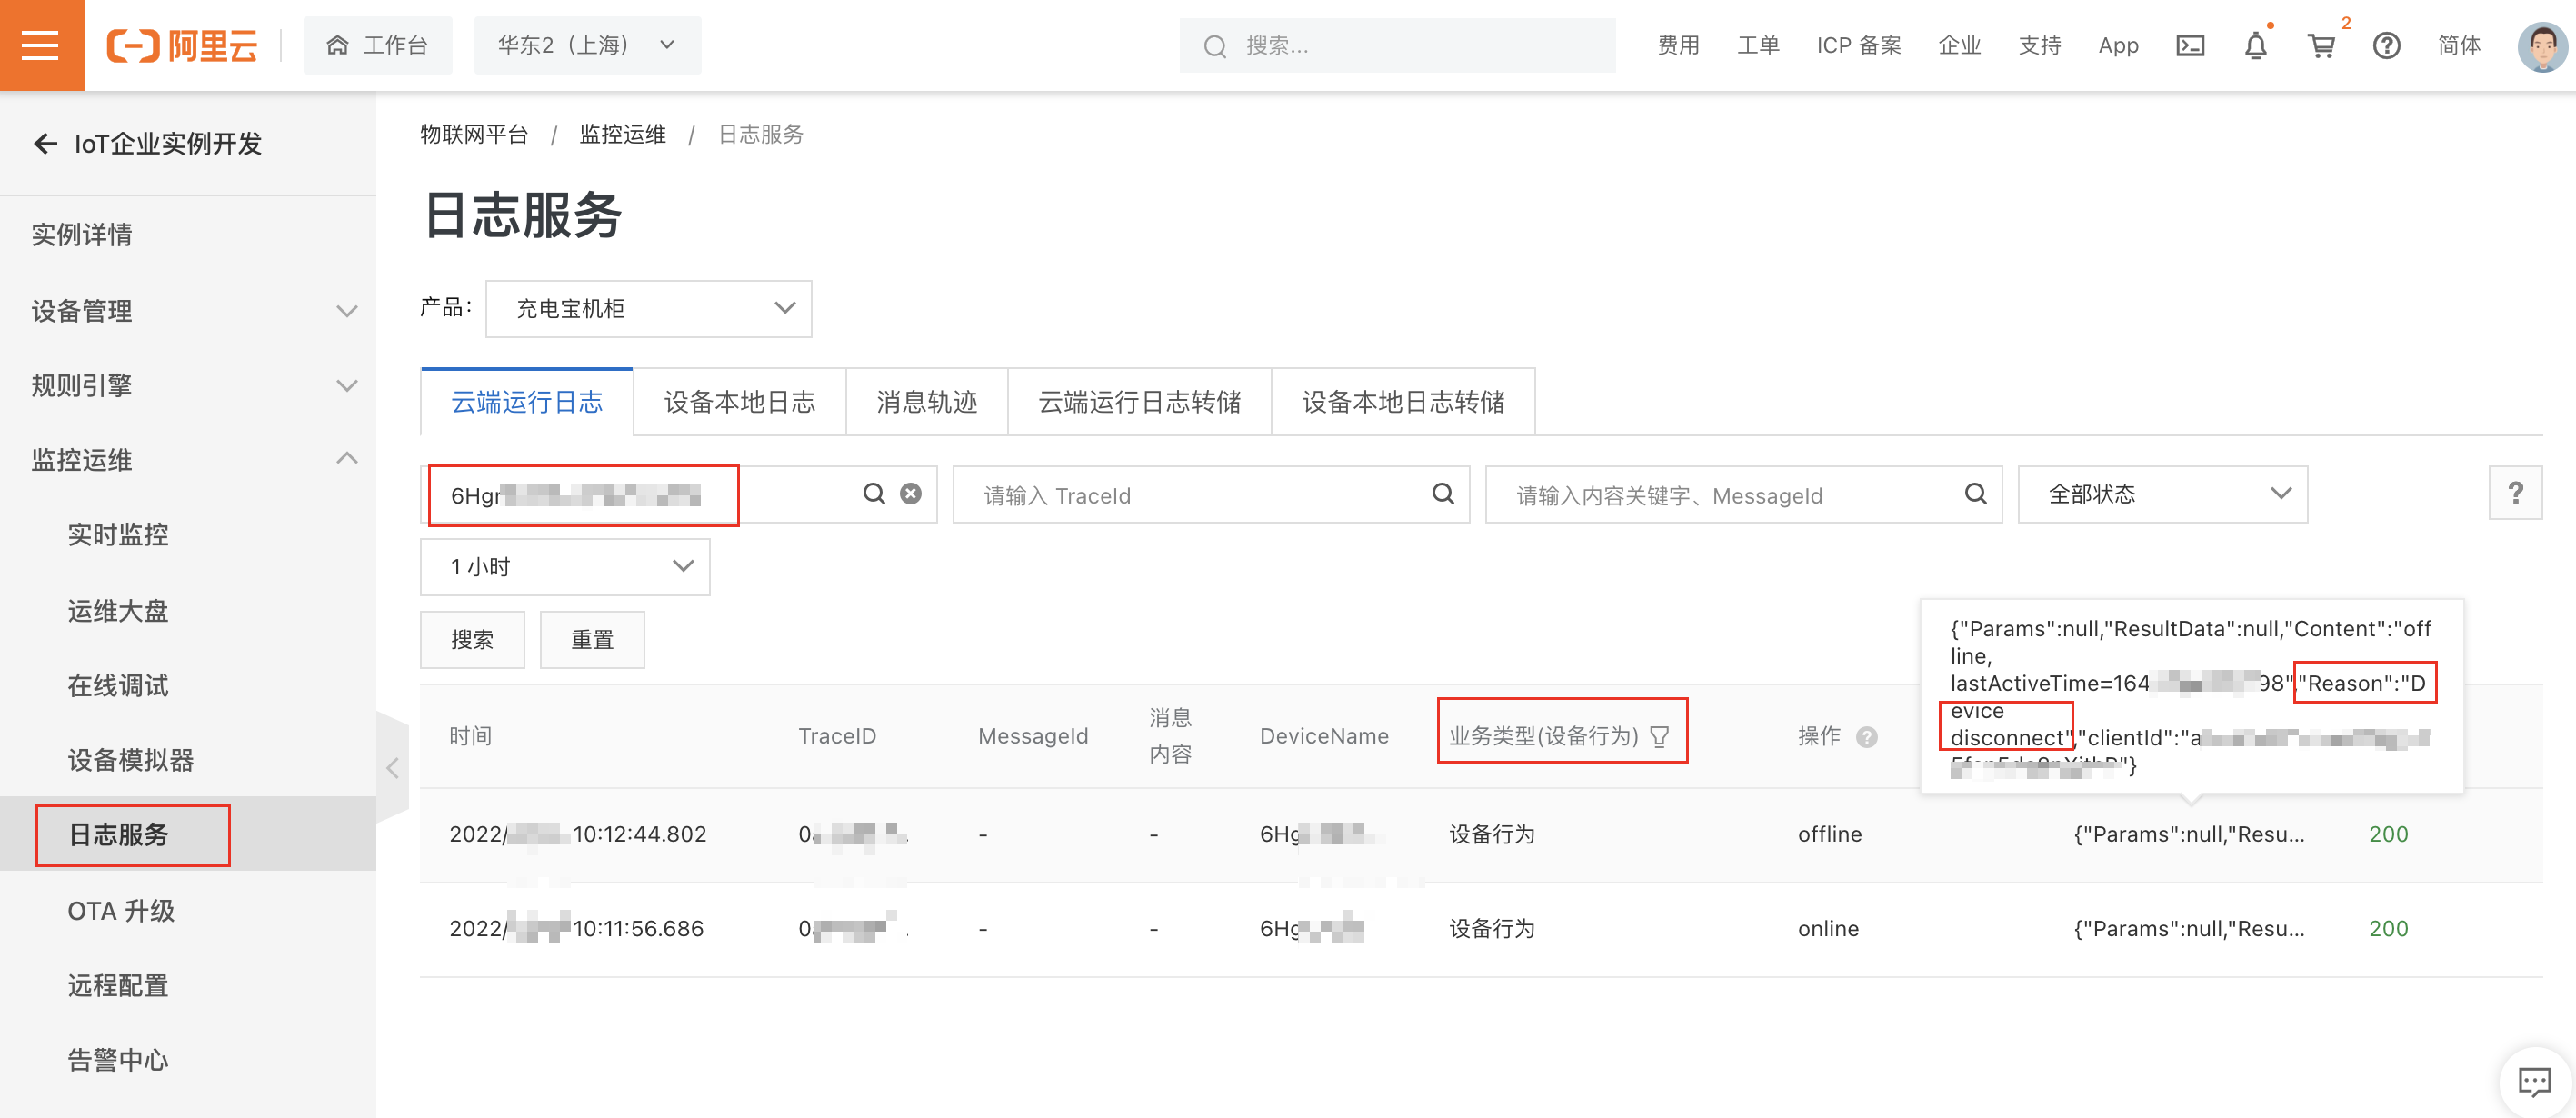Click the Cloud Shell terminal icon

[2189, 46]
